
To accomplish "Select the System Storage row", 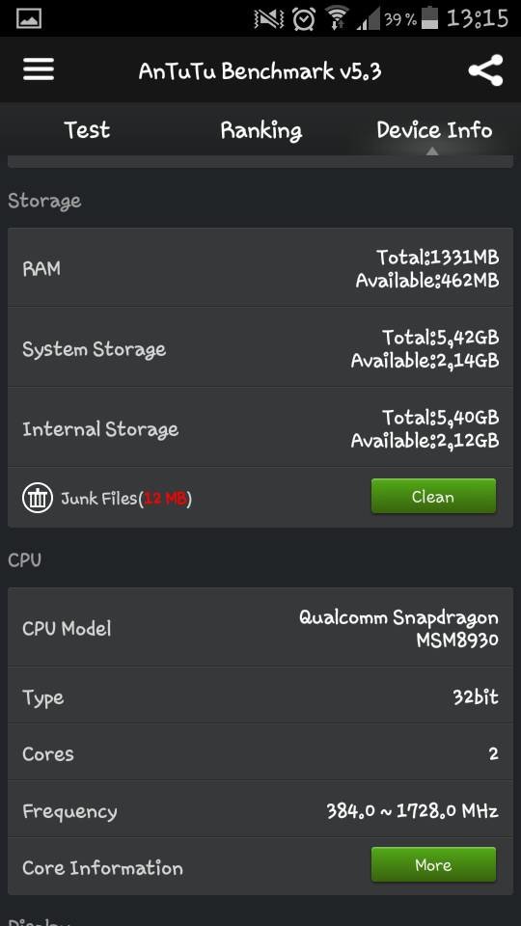I will [x=260, y=348].
